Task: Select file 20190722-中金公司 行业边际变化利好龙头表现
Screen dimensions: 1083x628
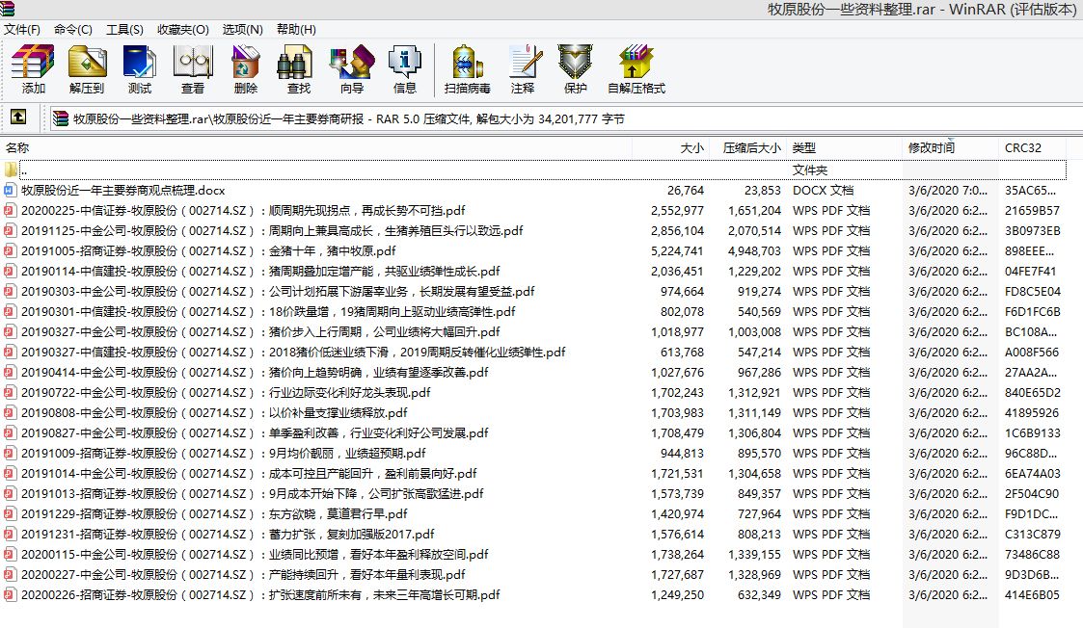Action: click(225, 393)
